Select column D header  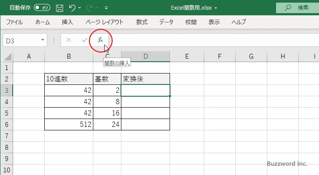pyautogui.click(x=145, y=56)
